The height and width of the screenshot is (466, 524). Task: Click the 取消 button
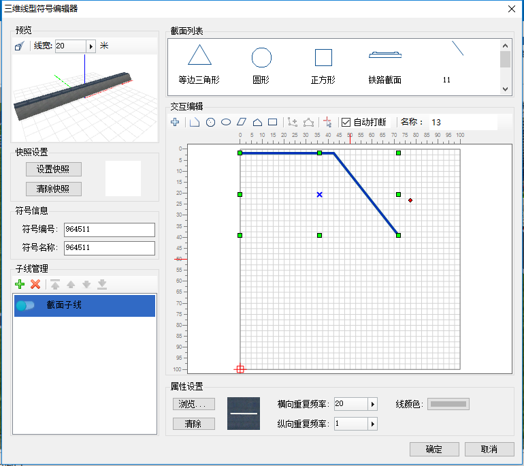click(x=489, y=449)
